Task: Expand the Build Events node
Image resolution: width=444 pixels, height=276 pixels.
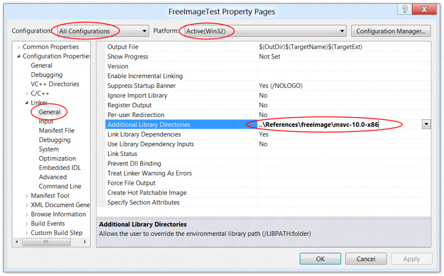Action: (26, 224)
